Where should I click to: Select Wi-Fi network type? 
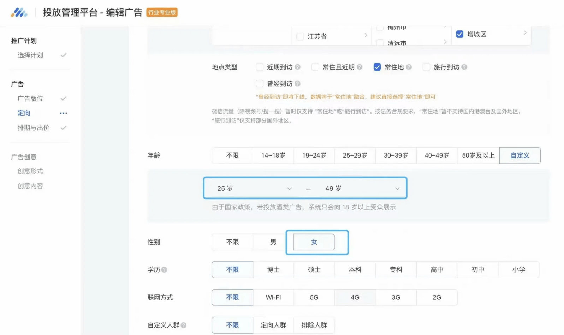tap(273, 298)
